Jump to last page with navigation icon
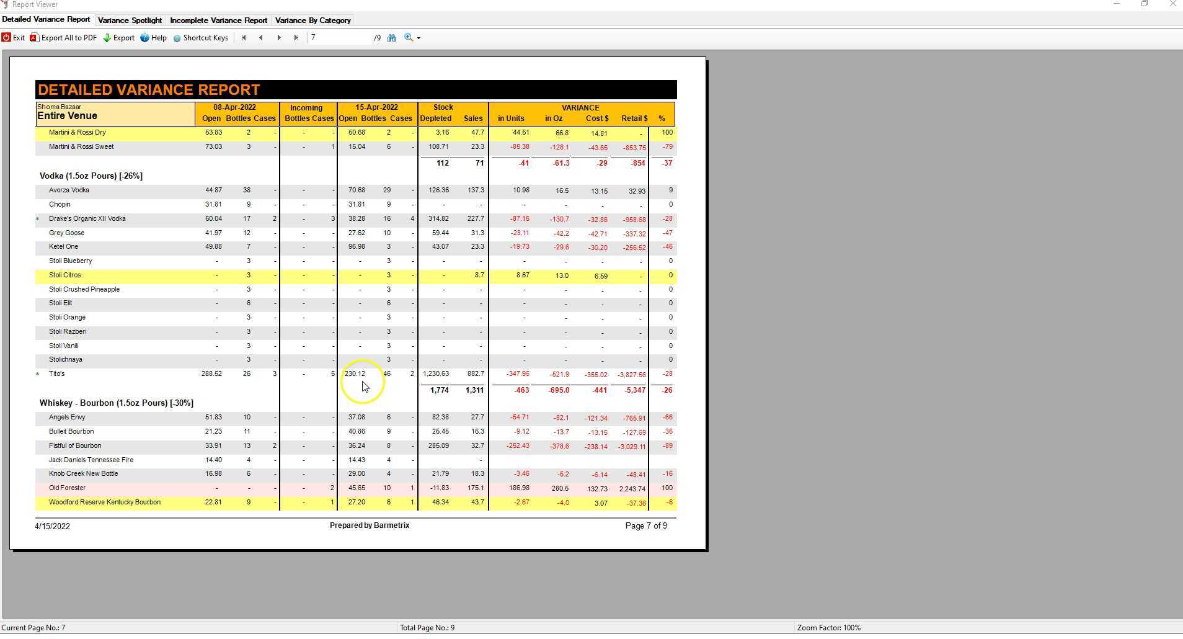Viewport: 1183px width, 639px height. (298, 37)
